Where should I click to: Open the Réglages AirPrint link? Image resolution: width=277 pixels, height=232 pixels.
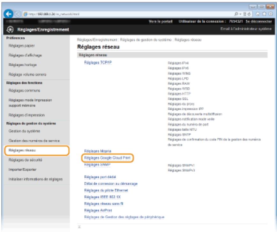pyautogui.click(x=98, y=210)
